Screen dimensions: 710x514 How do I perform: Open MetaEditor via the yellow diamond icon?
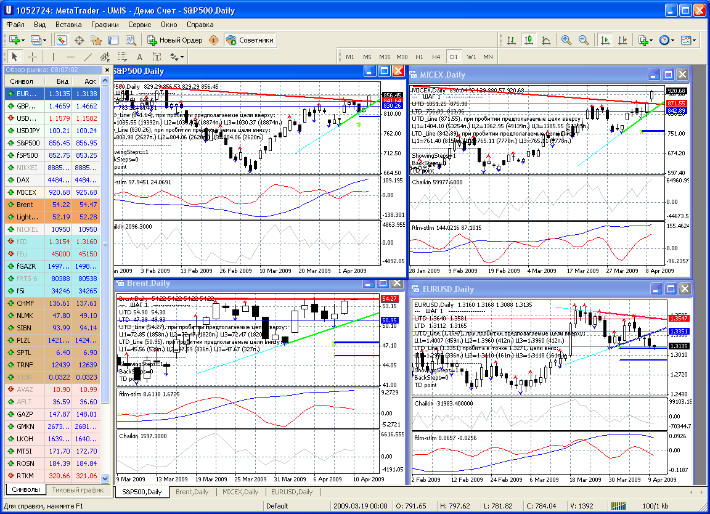tap(214, 40)
